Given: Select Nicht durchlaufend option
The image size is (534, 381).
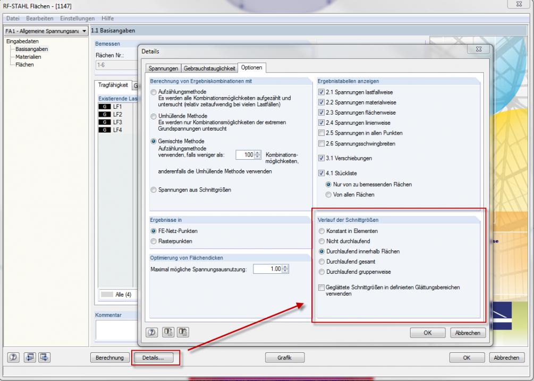Looking at the screenshot, I should (321, 241).
